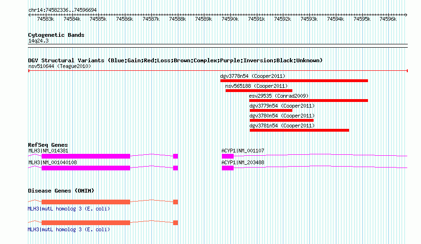Click the 74596k ruler tick label
The height and width of the screenshot is (244, 421).
click(388, 19)
